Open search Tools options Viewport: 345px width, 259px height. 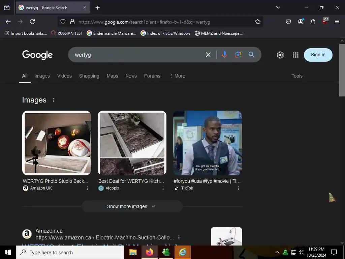click(297, 76)
